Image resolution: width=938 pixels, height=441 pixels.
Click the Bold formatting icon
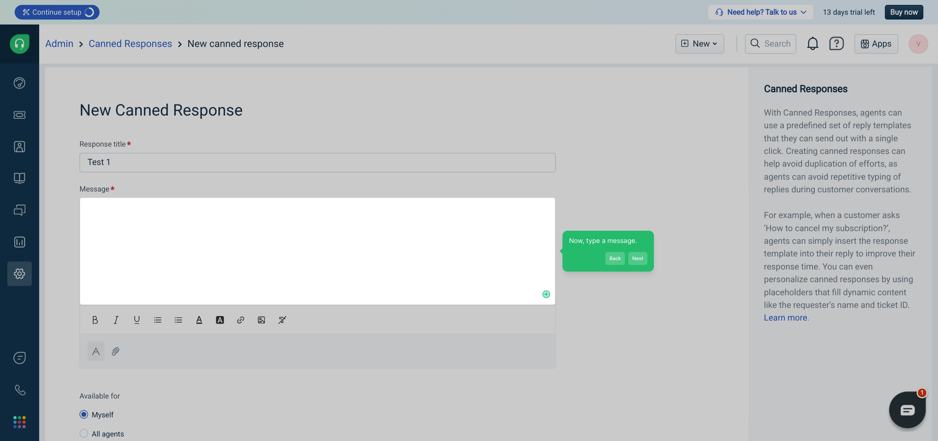click(95, 320)
